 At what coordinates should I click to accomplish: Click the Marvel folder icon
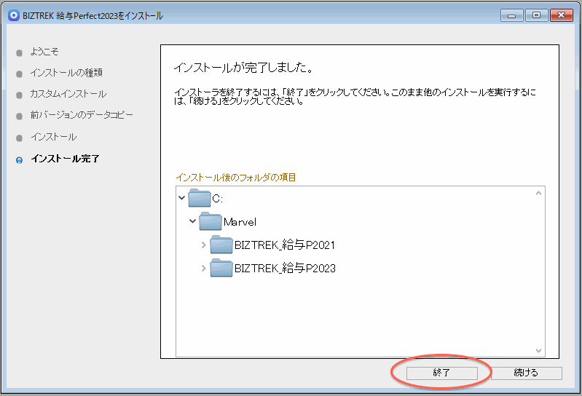coord(210,221)
